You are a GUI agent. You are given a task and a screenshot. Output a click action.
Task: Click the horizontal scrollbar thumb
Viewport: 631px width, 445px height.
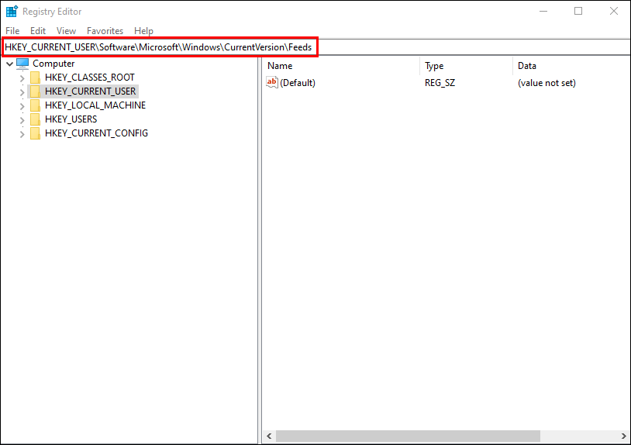pos(408,436)
